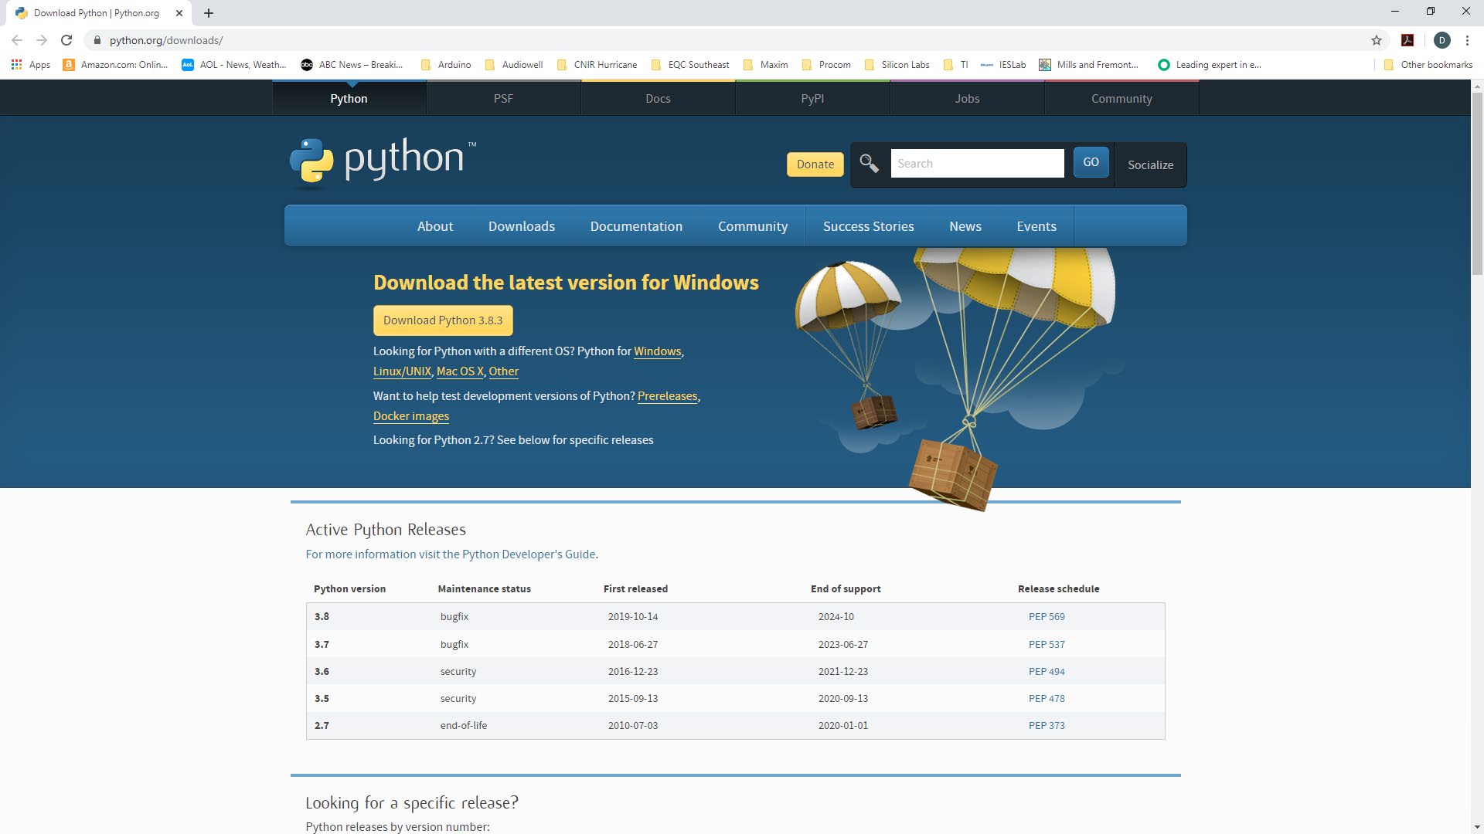Open Chrome's three-dot menu

[x=1467, y=40]
